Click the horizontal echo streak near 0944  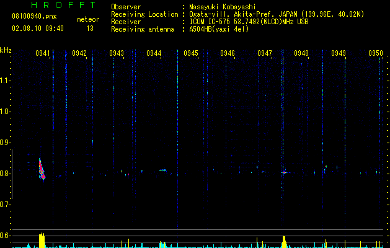point(163,170)
